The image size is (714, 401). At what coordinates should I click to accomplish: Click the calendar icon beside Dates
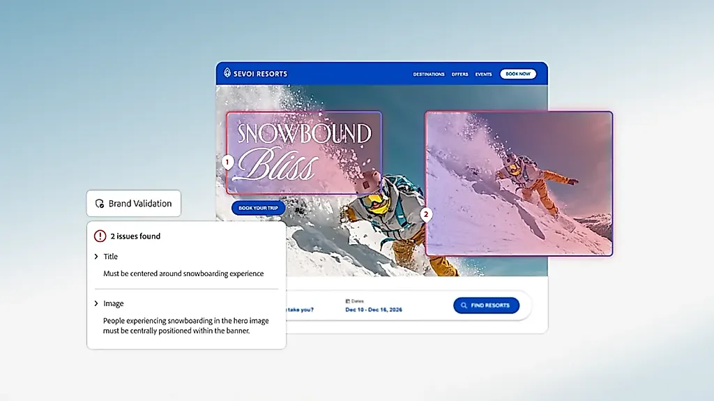point(348,301)
